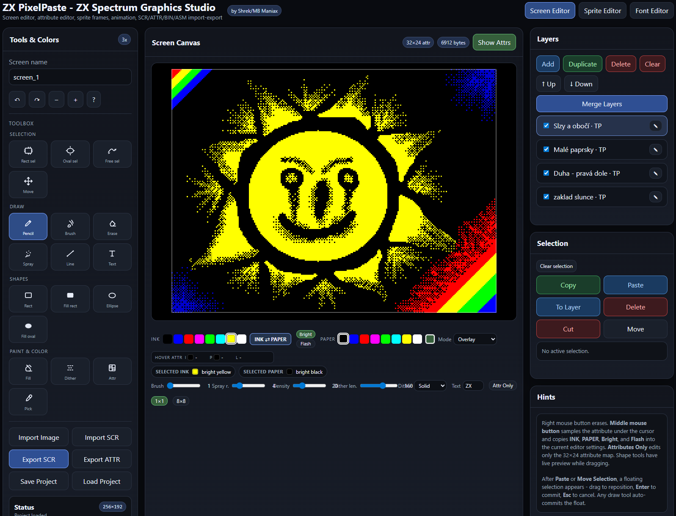Open the Dither Solid pattern dropdown

click(x=430, y=386)
